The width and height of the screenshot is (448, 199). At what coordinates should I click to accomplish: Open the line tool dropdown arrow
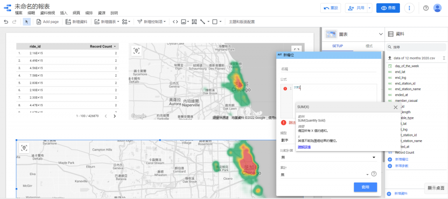[208, 22]
